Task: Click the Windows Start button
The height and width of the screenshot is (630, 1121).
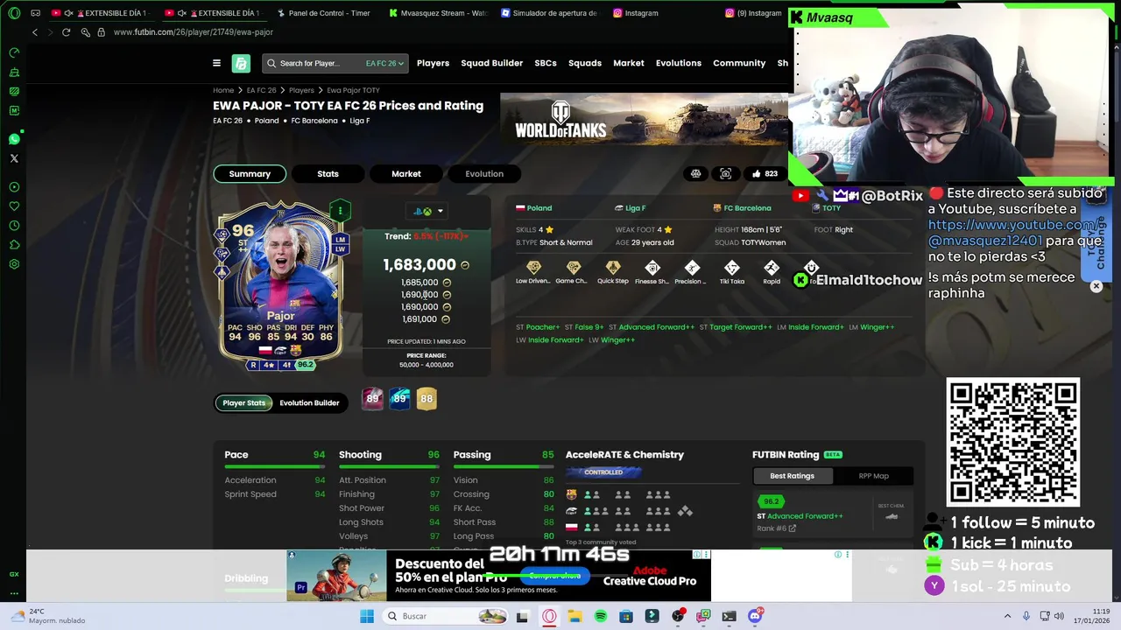Action: point(367,616)
